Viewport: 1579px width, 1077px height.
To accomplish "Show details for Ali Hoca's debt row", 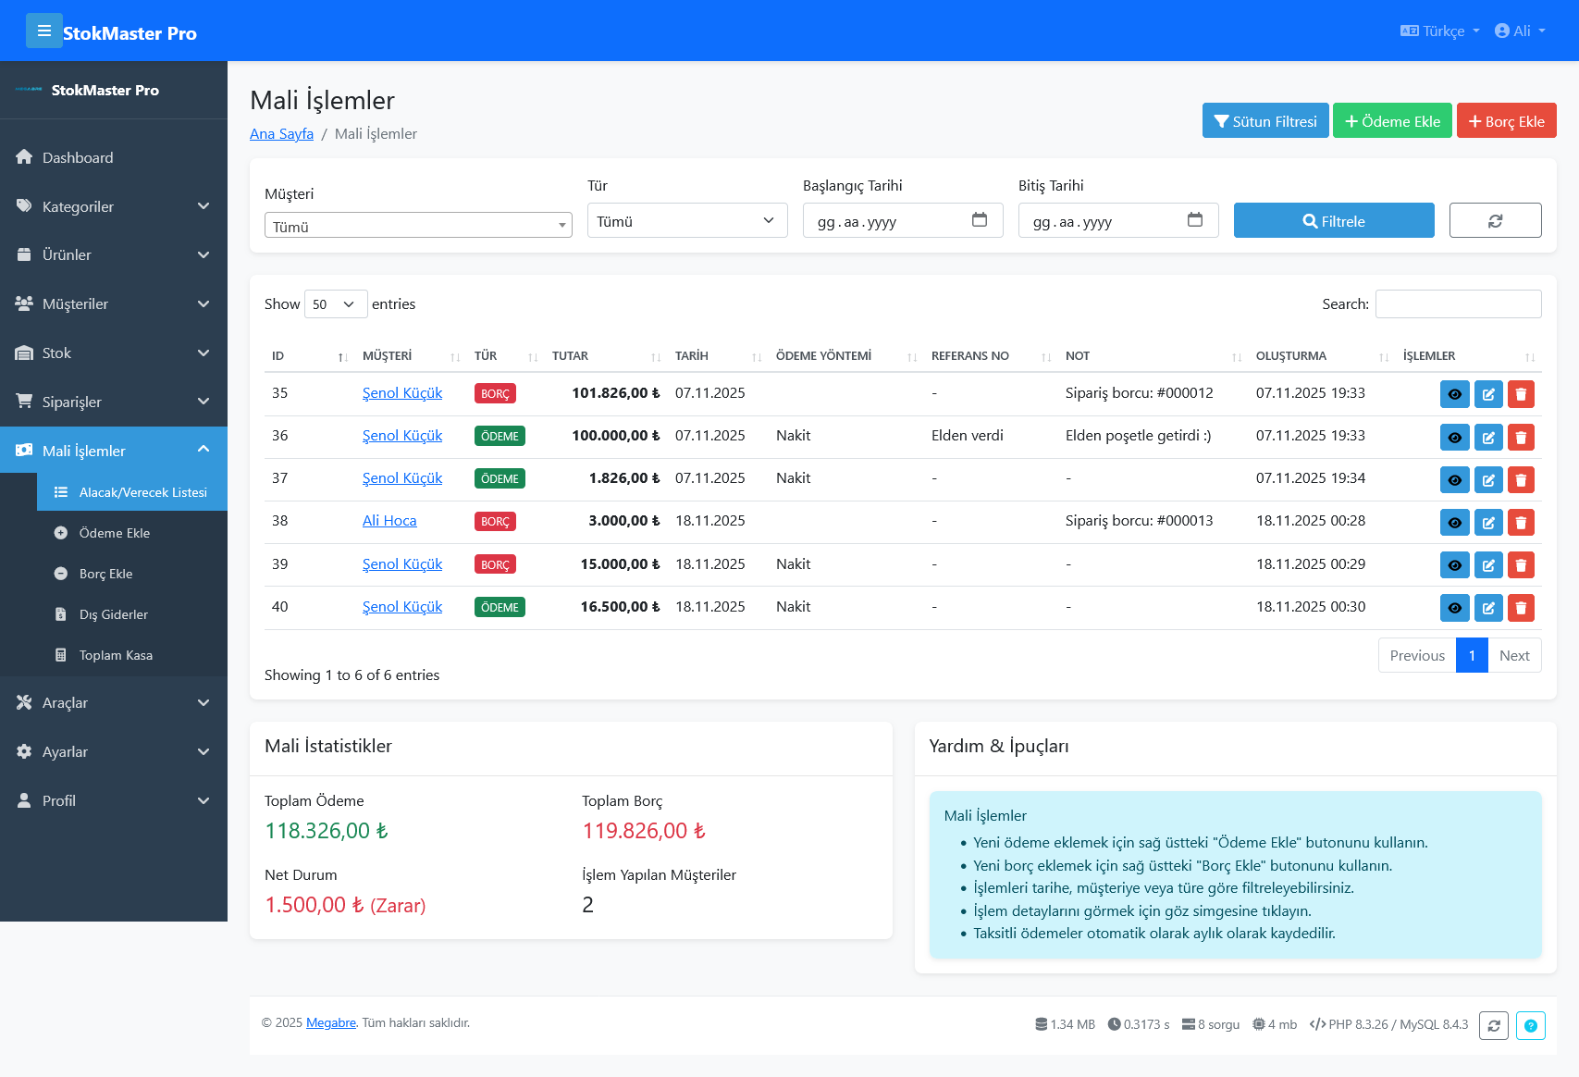I will pos(1454,522).
